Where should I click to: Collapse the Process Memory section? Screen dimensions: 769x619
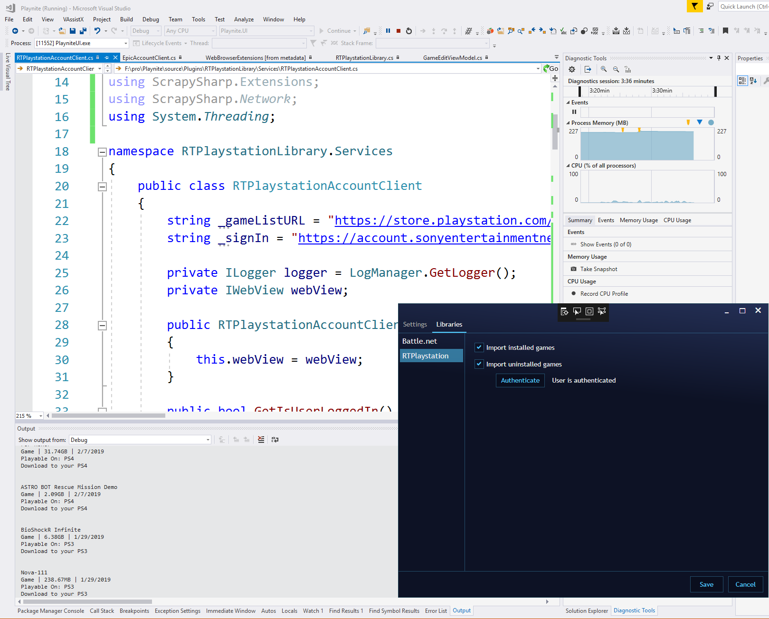[568, 122]
